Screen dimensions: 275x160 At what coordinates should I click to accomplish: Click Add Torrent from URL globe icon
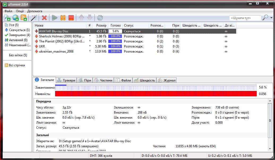coord(15,18)
